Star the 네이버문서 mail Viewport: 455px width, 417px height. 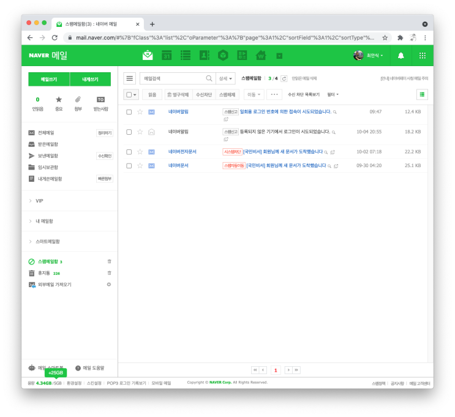[x=140, y=166]
